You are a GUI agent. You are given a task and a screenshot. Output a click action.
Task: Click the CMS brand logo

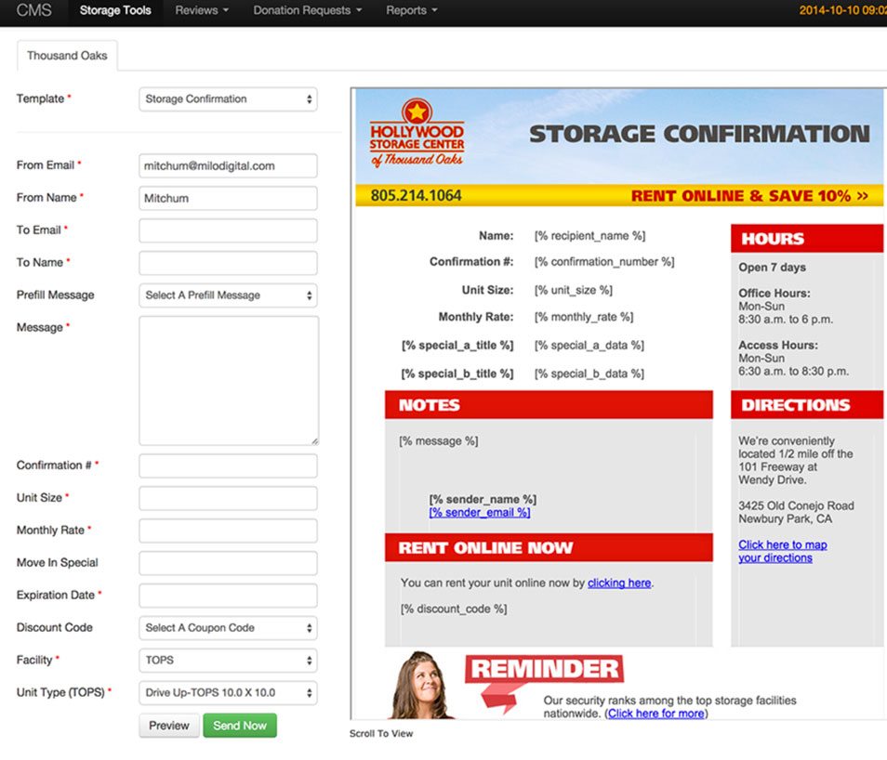[34, 11]
